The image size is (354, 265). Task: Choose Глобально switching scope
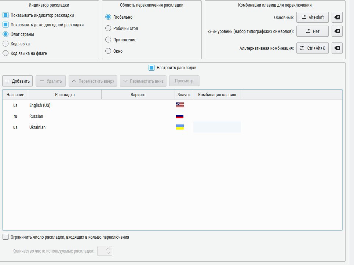pos(108,17)
